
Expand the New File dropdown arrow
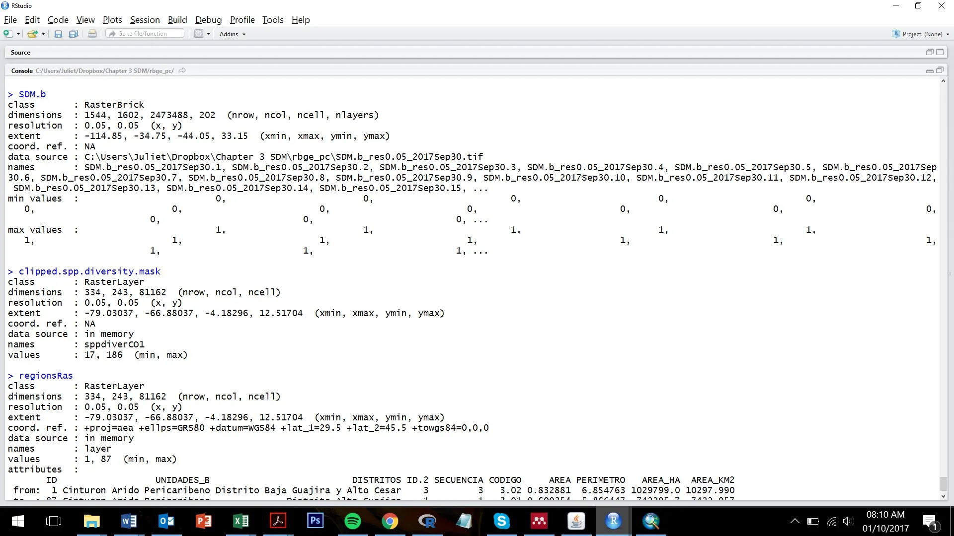click(x=18, y=34)
